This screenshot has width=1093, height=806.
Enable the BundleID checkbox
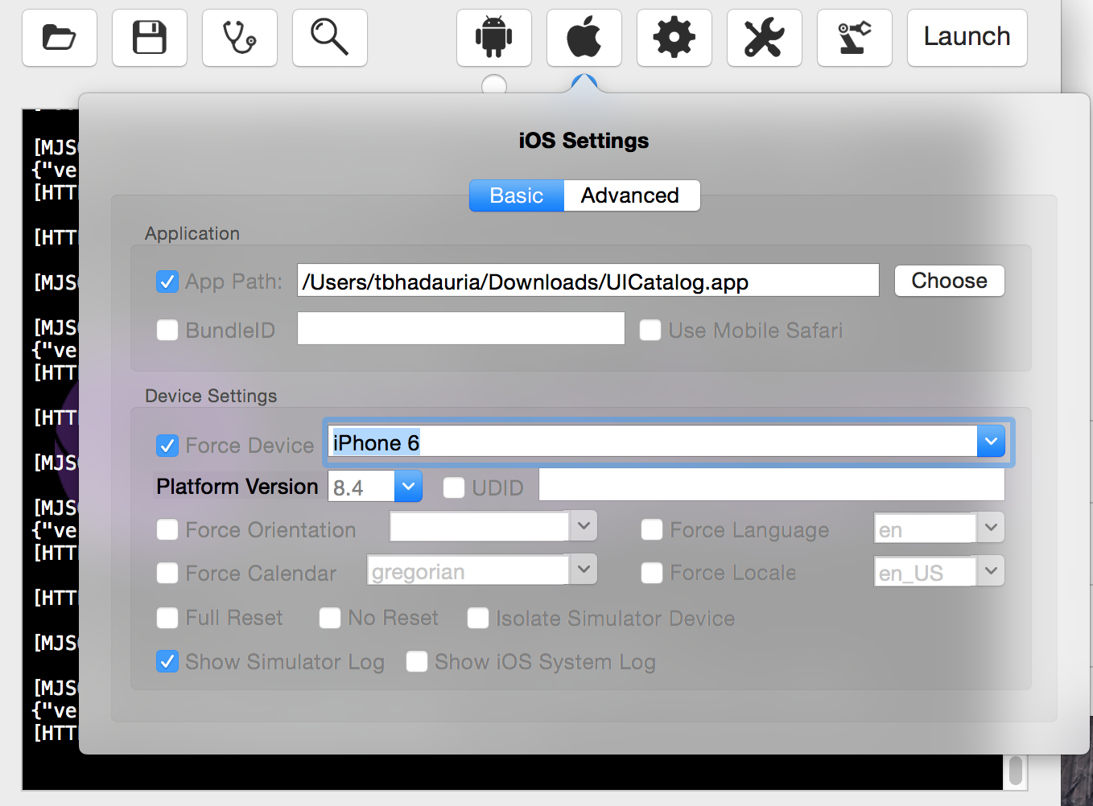click(167, 330)
